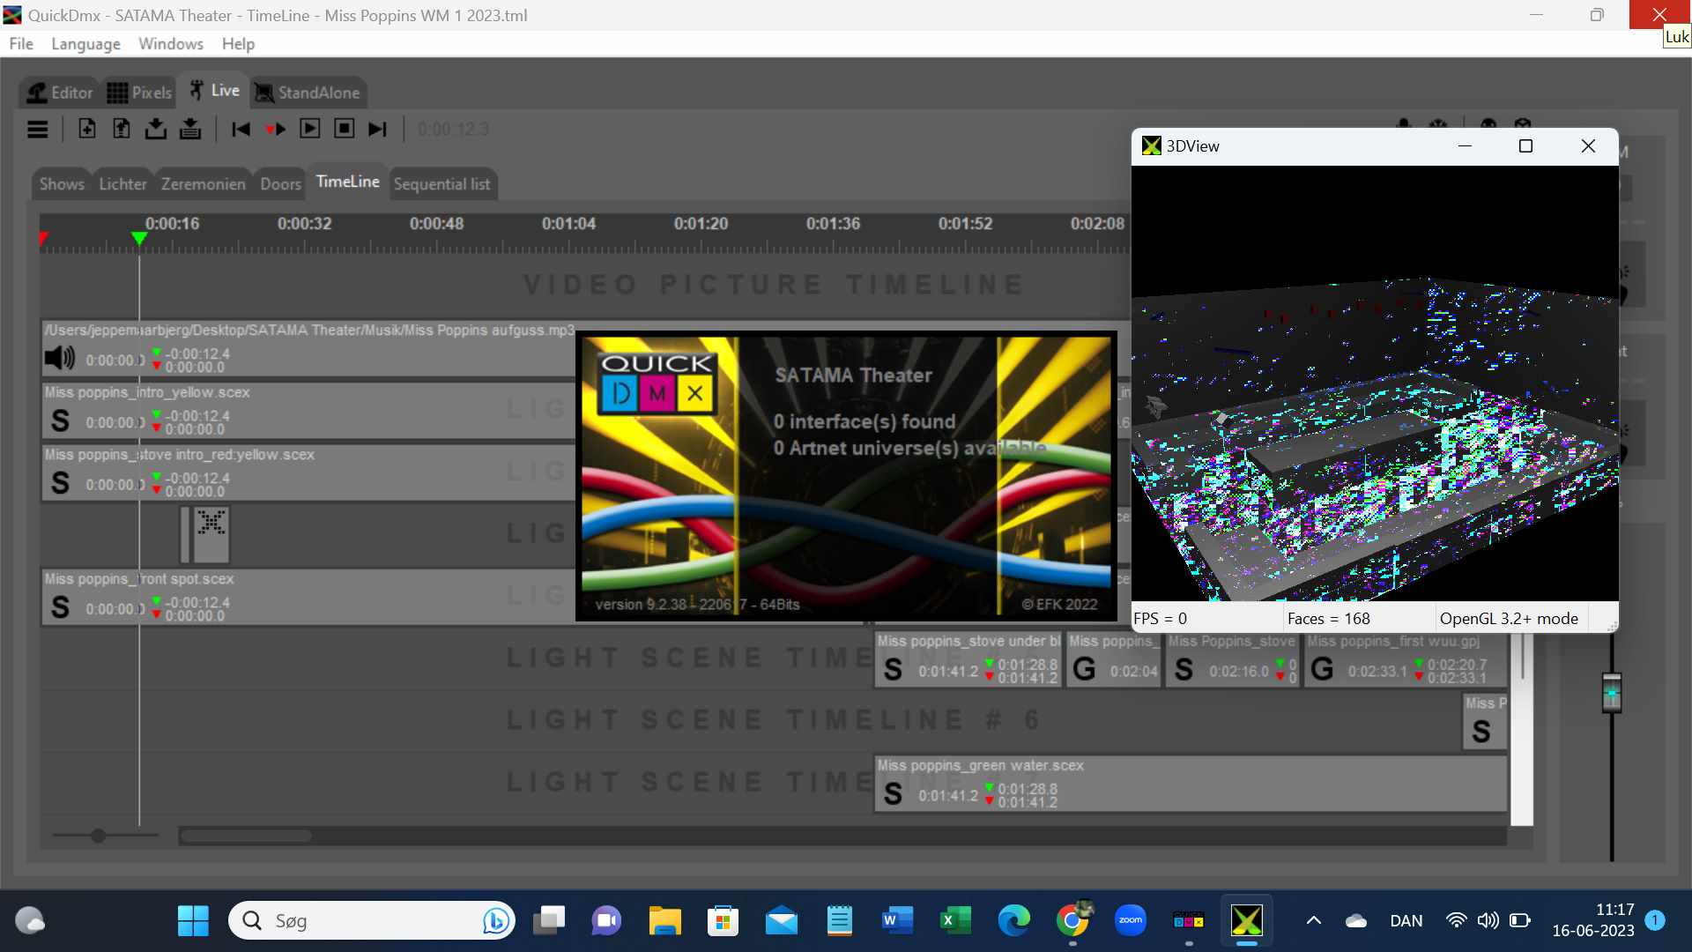Open the Doors tab
This screenshot has height=952, width=1692.
click(280, 184)
